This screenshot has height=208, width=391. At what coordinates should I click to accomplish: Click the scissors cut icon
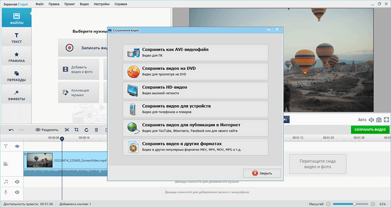coord(67,130)
